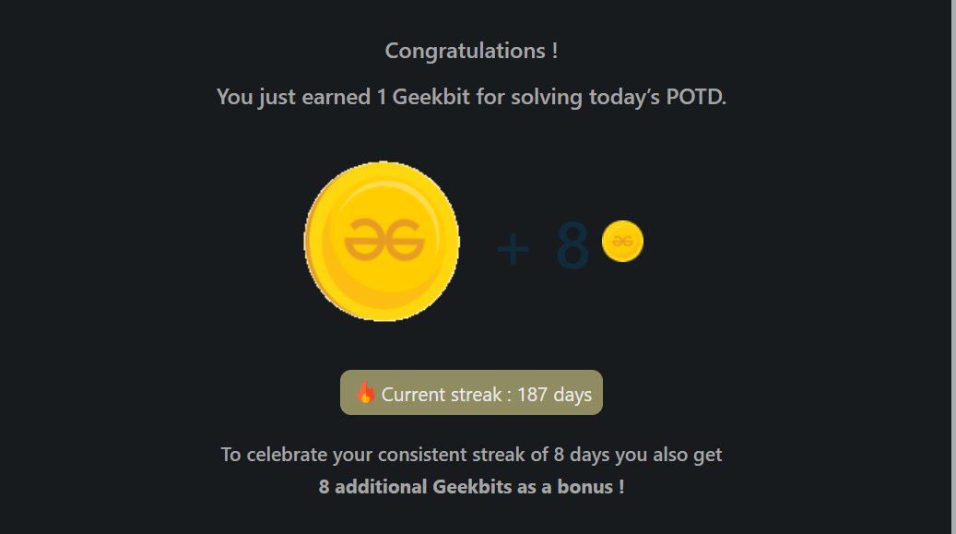Click the large gold GeeksforGeeks coin

pyautogui.click(x=382, y=241)
